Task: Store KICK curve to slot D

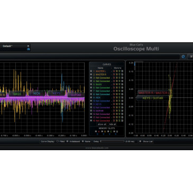Action: coord(122,98)
